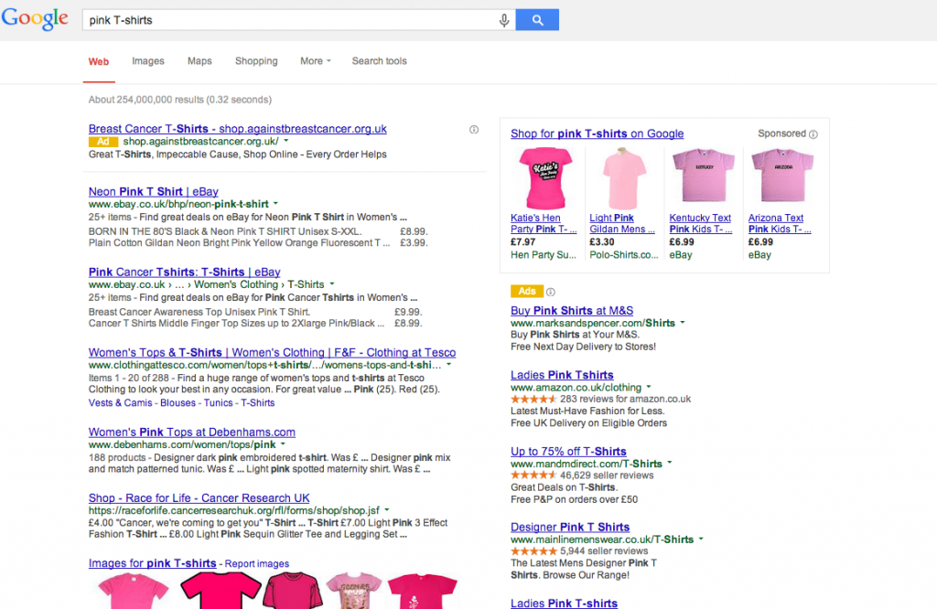
Task: Open Arizona Text Pink Kids T- product link
Action: (780, 223)
